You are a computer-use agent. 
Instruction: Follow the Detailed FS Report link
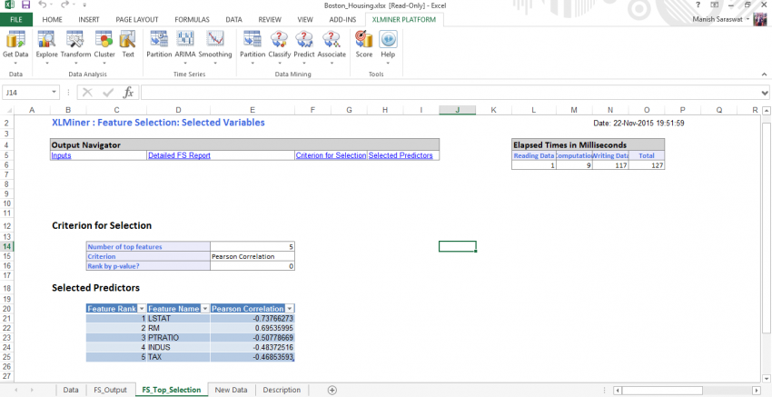point(179,155)
